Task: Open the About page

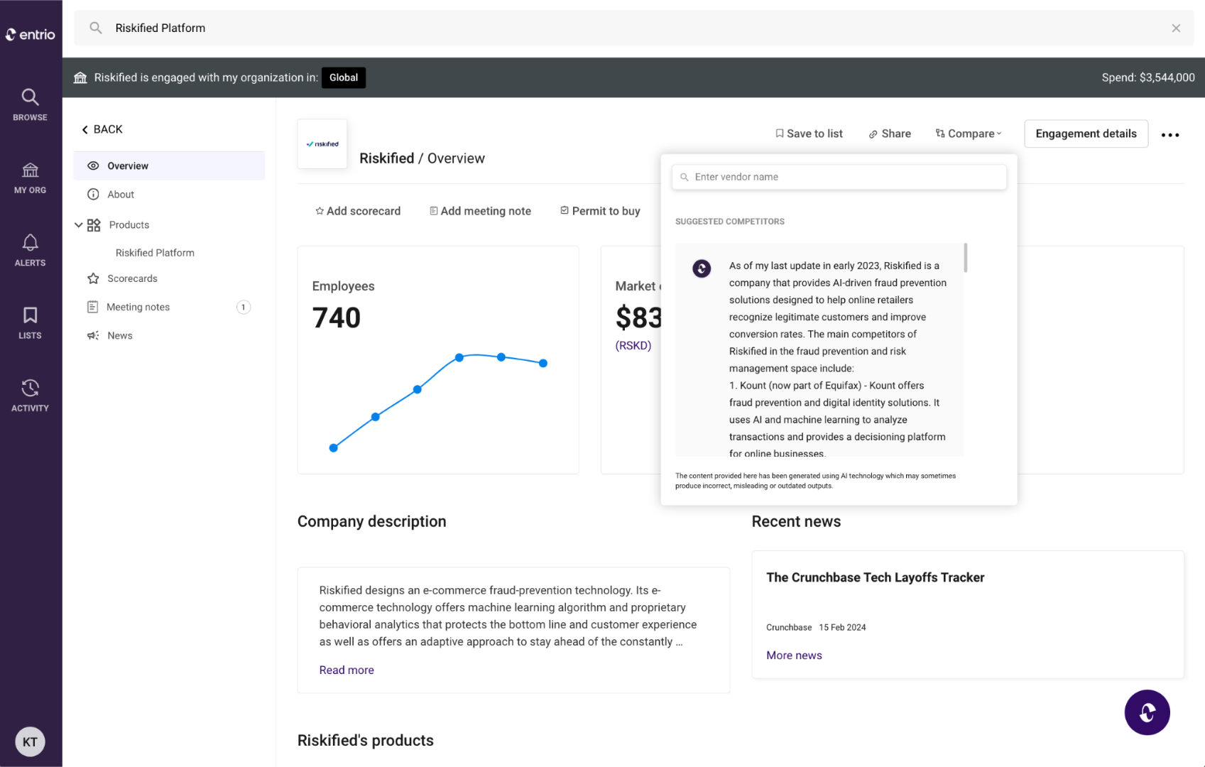Action: (x=121, y=195)
